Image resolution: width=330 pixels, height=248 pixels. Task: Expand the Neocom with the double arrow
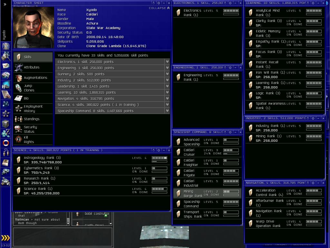pos(5,4)
